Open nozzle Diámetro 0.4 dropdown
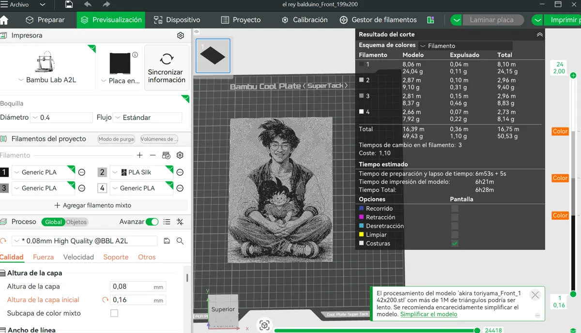 point(61,118)
